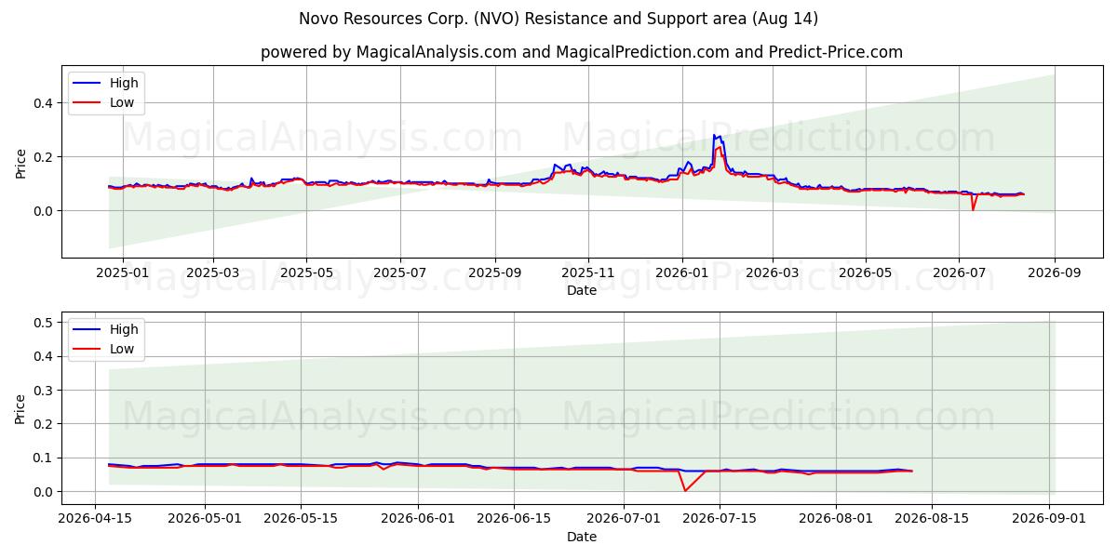
Task: Click the '2026-09-01' date label on the bottom chart
Action: (1047, 519)
